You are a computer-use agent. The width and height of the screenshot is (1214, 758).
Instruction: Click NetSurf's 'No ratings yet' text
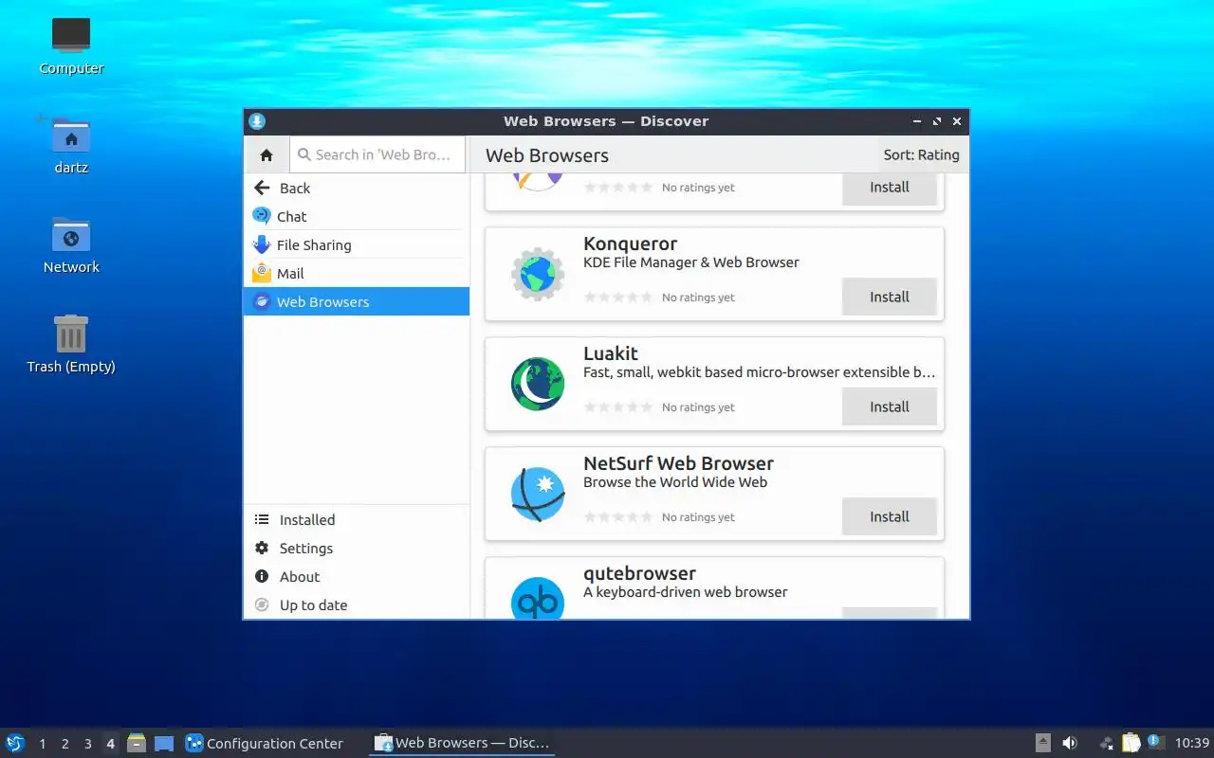point(698,517)
